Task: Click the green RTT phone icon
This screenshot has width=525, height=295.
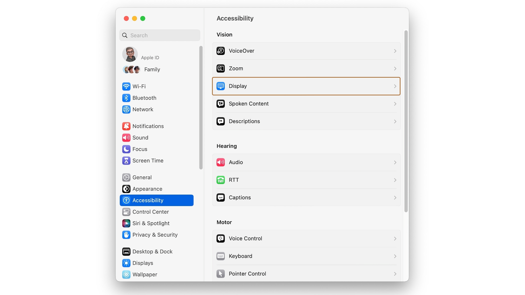Action: point(220,180)
